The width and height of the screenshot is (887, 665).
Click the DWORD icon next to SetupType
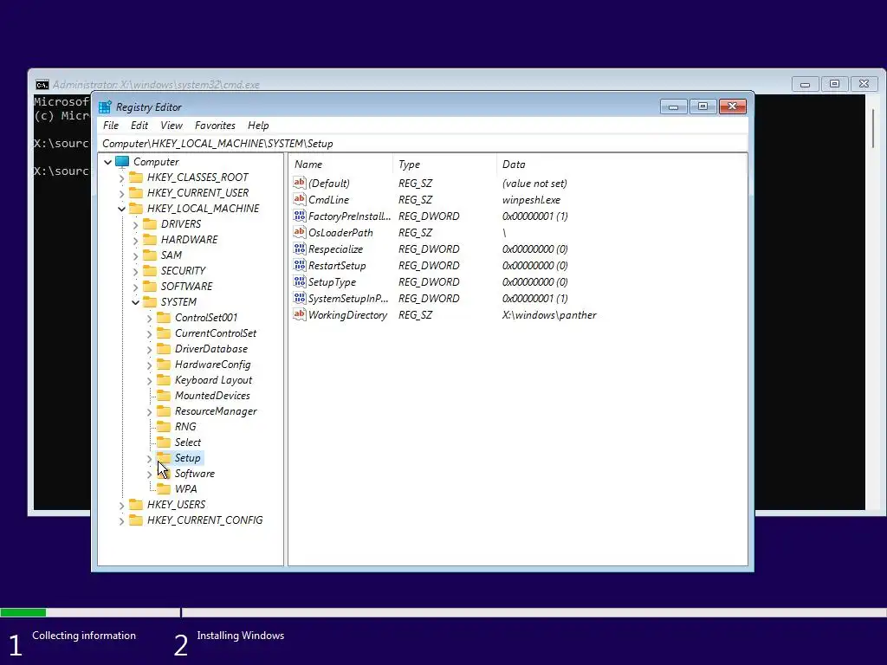(x=299, y=281)
